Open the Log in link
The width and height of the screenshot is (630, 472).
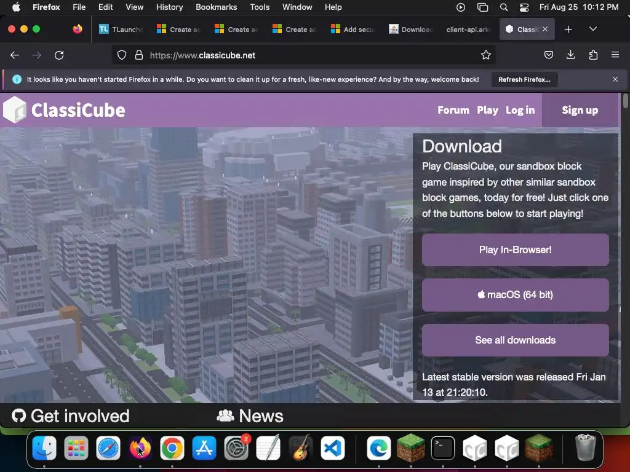click(x=520, y=110)
